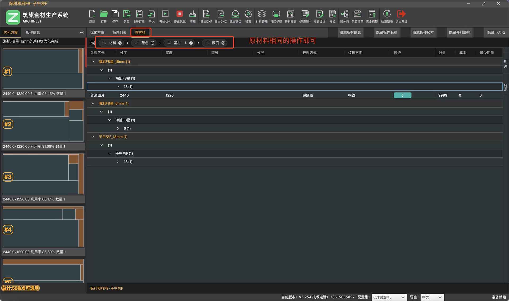The width and height of the screenshot is (509, 301).
Task: Open the 配置集 亿丰雕刻机 dropdown
Action: tap(389, 297)
